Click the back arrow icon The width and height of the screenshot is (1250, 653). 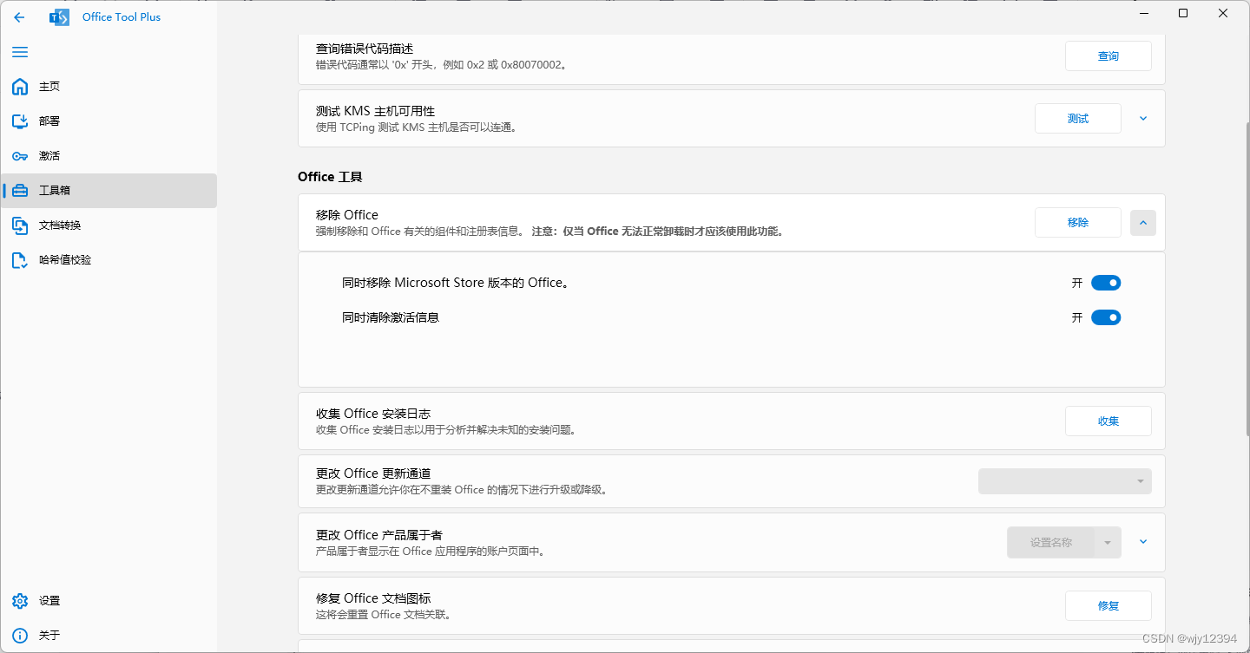pyautogui.click(x=19, y=17)
